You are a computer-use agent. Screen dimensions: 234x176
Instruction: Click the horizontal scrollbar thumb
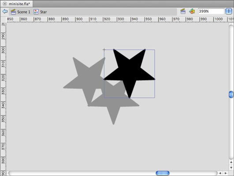163,173
